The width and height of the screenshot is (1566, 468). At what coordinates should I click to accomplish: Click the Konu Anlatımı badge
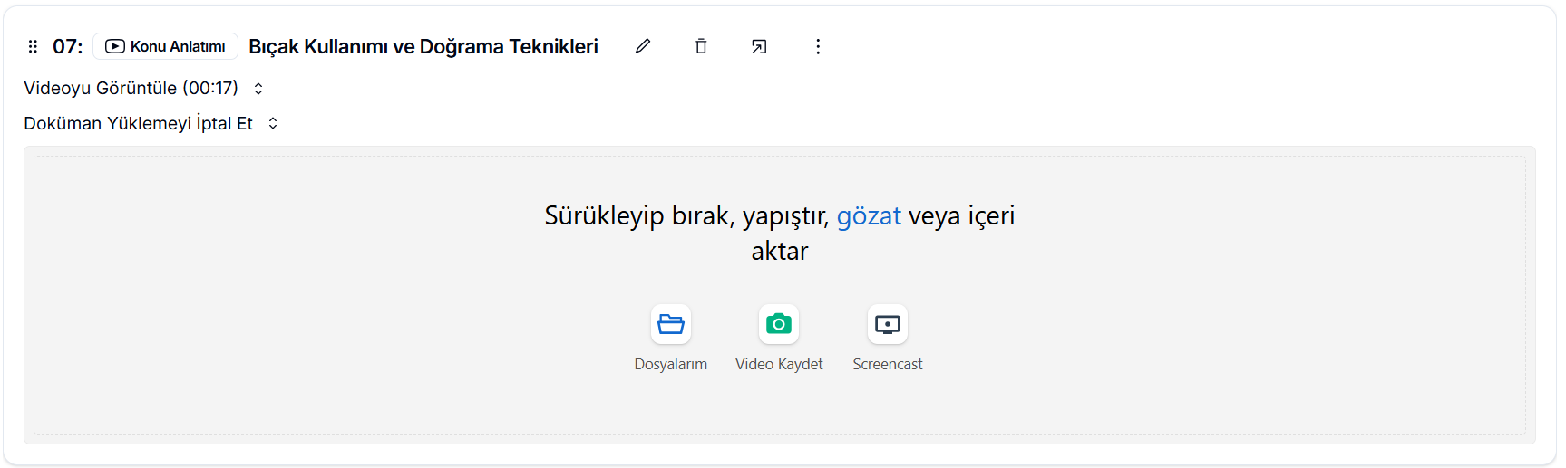tap(166, 46)
